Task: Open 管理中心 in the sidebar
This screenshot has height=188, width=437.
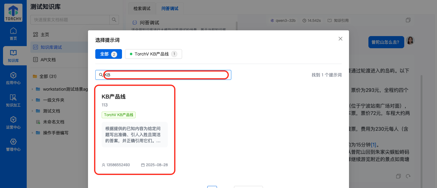Action: coord(13,145)
